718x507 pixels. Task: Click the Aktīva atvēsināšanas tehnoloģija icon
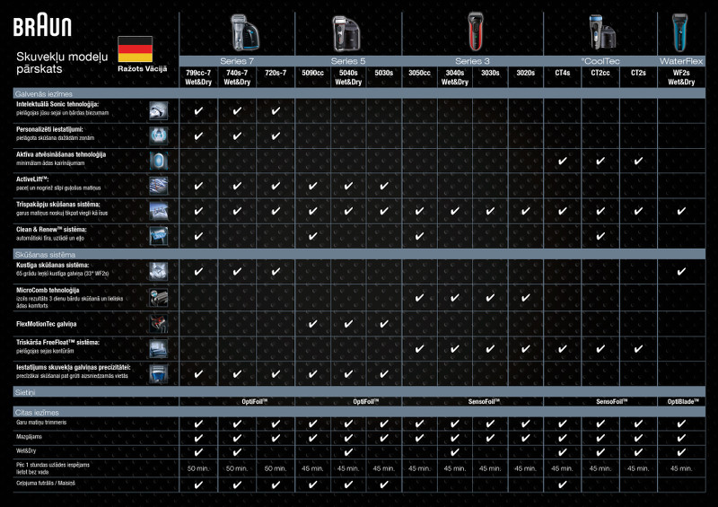(159, 161)
